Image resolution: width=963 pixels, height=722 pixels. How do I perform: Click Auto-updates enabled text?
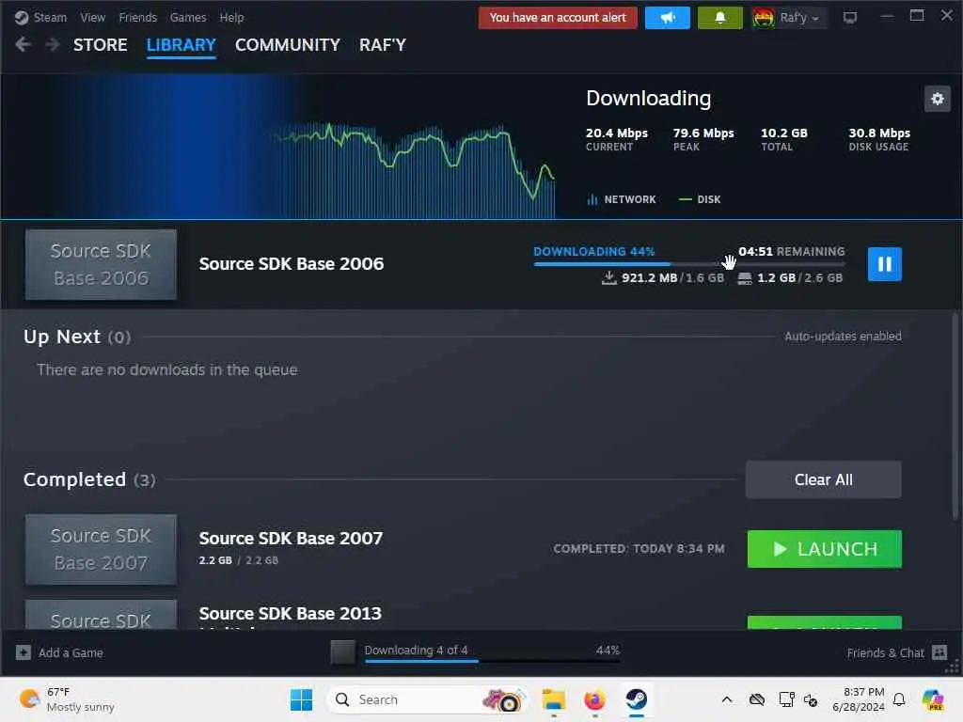pos(843,336)
